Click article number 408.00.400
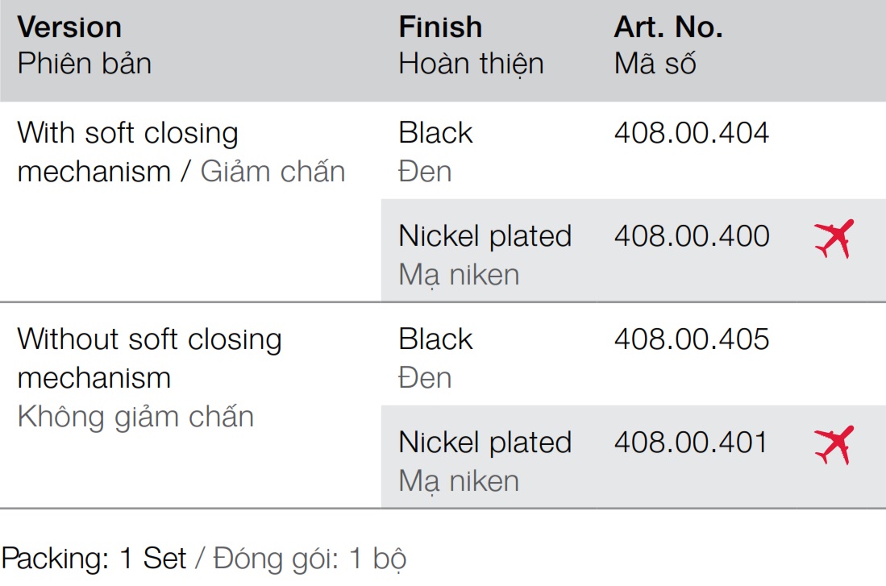This screenshot has height=586, width=886. tap(691, 236)
